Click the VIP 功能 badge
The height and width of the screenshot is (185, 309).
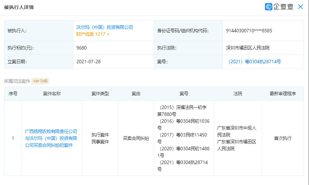click(40, 81)
